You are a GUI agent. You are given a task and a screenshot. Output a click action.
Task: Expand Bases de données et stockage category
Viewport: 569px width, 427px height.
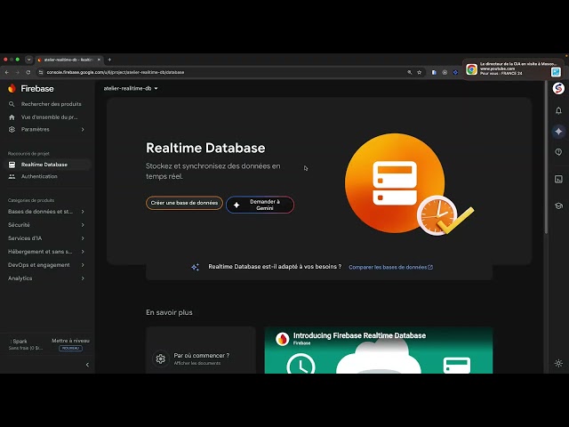[46, 212]
